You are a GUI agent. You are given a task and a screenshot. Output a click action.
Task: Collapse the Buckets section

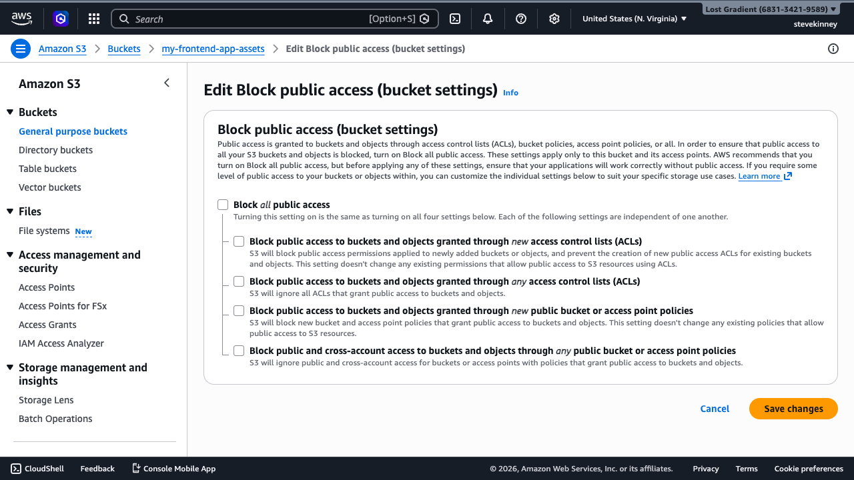coord(10,112)
